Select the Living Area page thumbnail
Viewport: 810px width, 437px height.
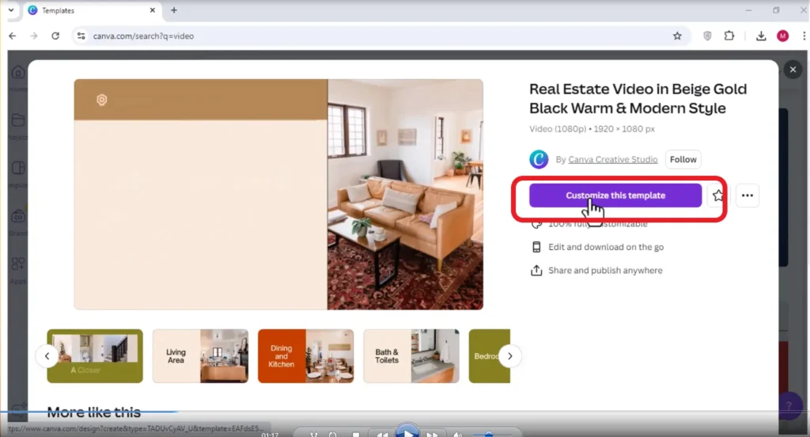pos(200,355)
